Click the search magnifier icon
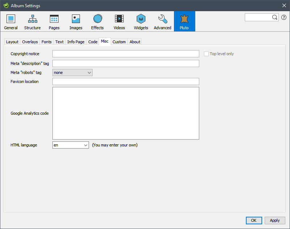 [x=275, y=17]
